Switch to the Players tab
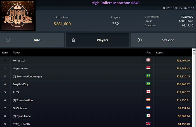 click(98, 40)
